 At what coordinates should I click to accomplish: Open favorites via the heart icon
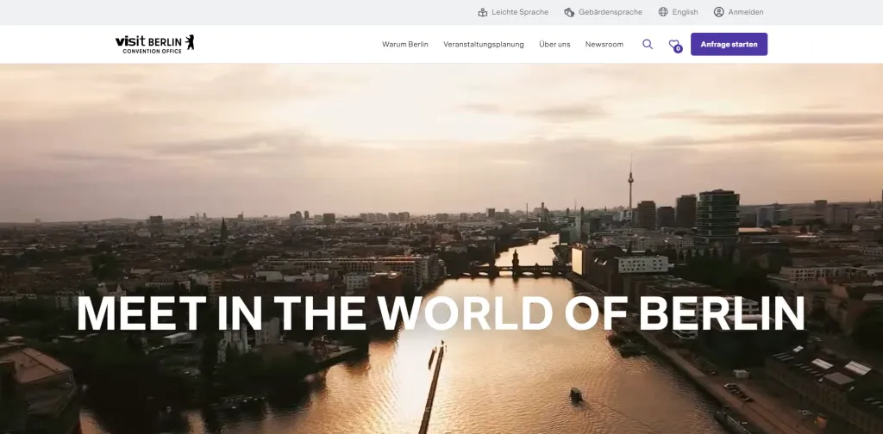tap(673, 43)
